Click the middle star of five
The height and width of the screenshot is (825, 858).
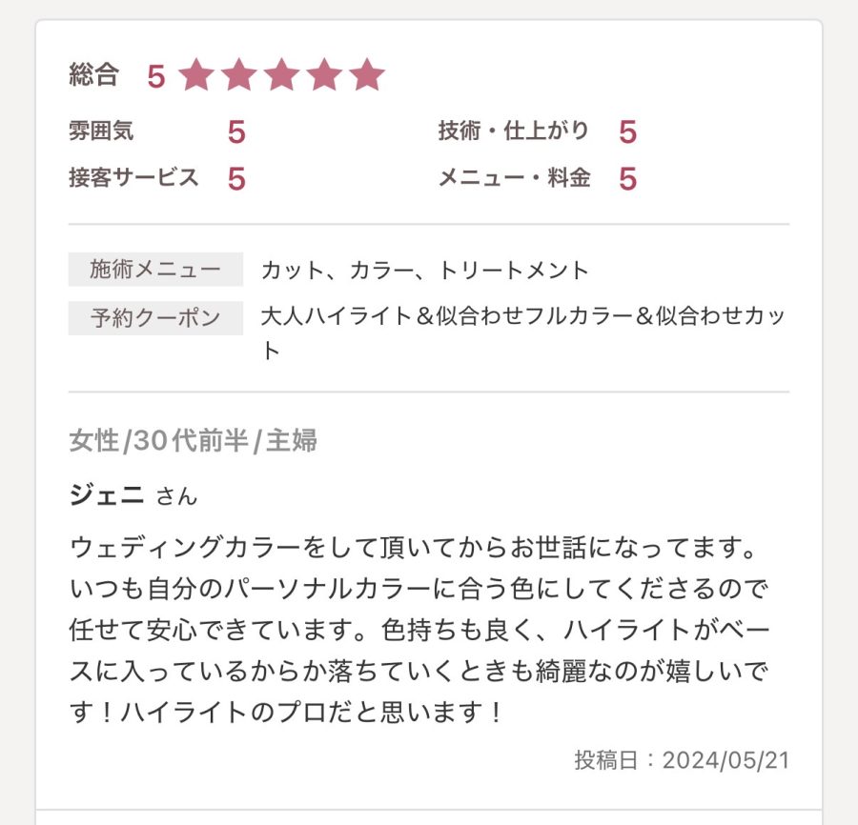pos(282,75)
